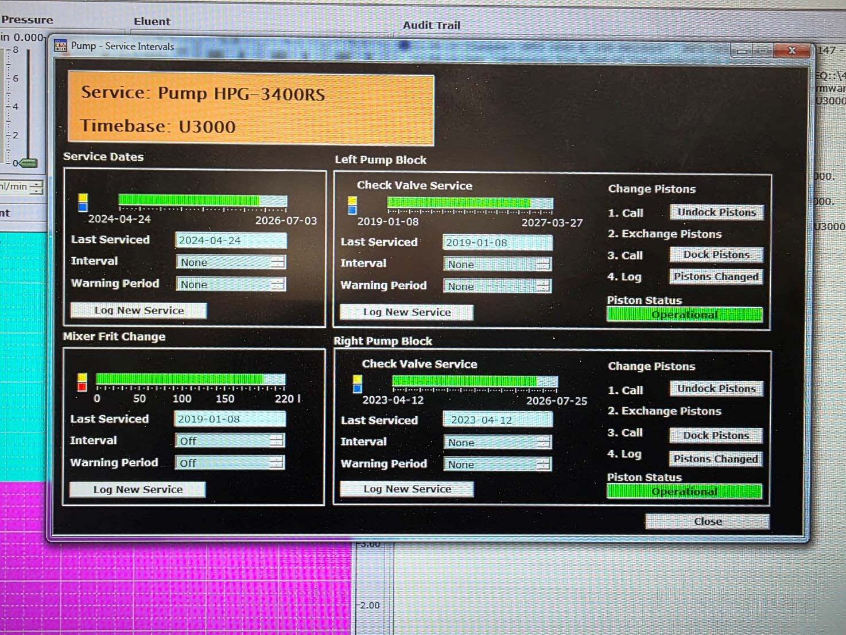Image resolution: width=846 pixels, height=635 pixels.
Task: Click Pistons Changed in Left Pump Block
Action: click(716, 277)
